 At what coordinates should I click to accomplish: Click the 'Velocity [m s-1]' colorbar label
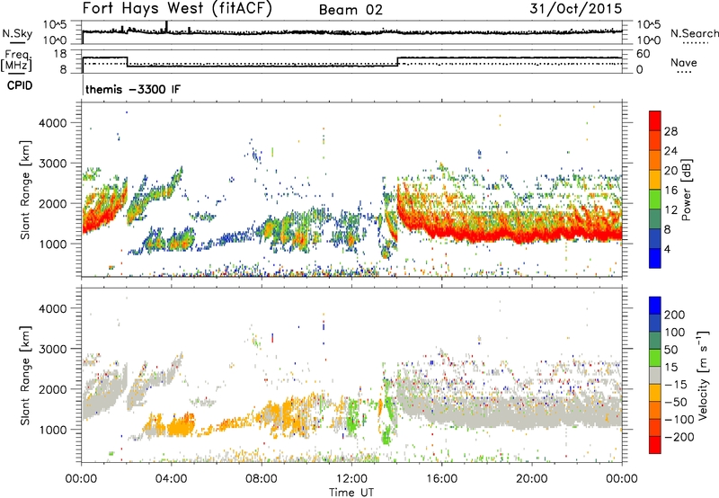[x=704, y=375]
